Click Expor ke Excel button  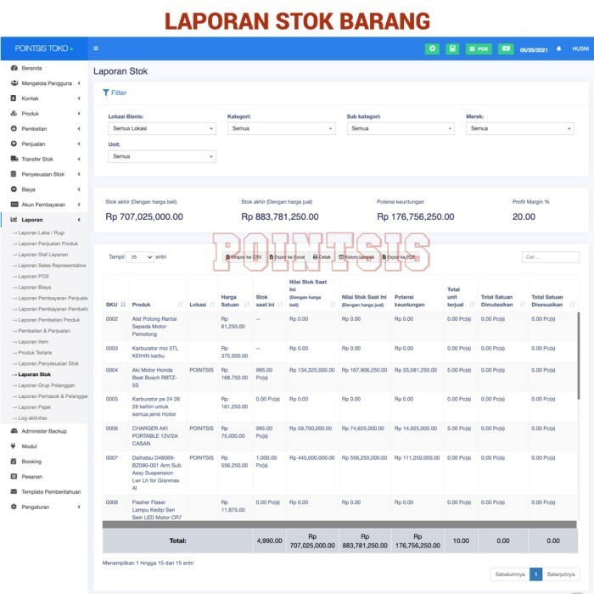coord(287,257)
